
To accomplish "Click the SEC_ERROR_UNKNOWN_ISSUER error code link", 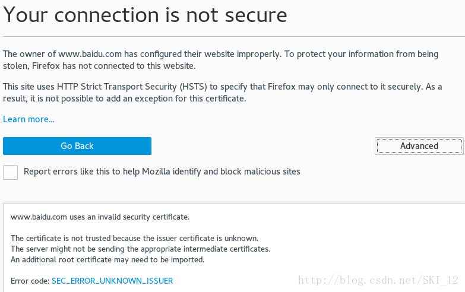I will pos(112,280).
